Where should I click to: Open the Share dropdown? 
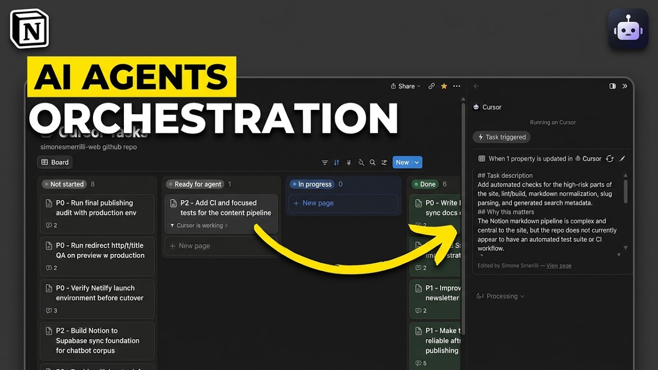(x=406, y=86)
